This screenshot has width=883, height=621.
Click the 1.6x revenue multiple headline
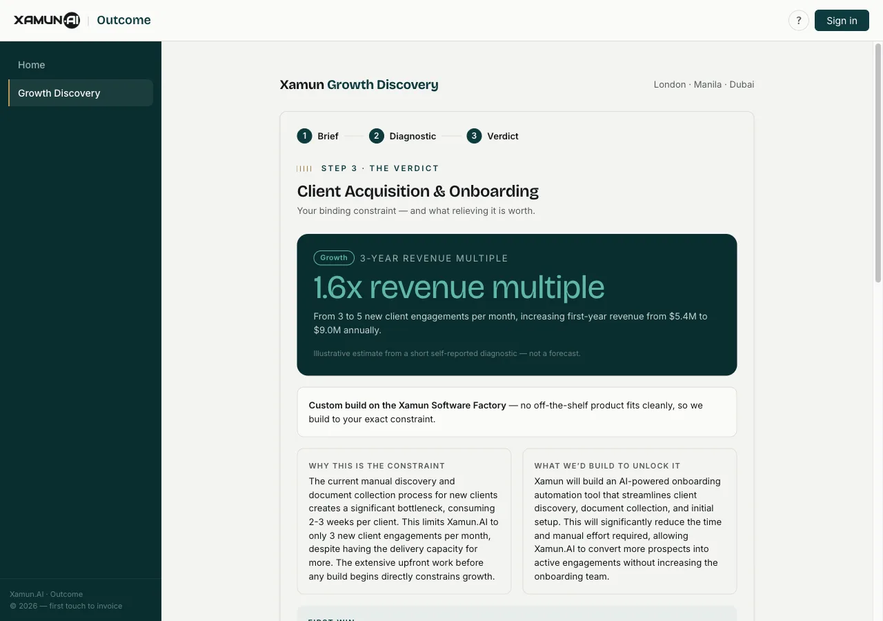[x=459, y=287]
